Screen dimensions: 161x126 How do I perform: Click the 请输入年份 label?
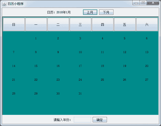62,120
